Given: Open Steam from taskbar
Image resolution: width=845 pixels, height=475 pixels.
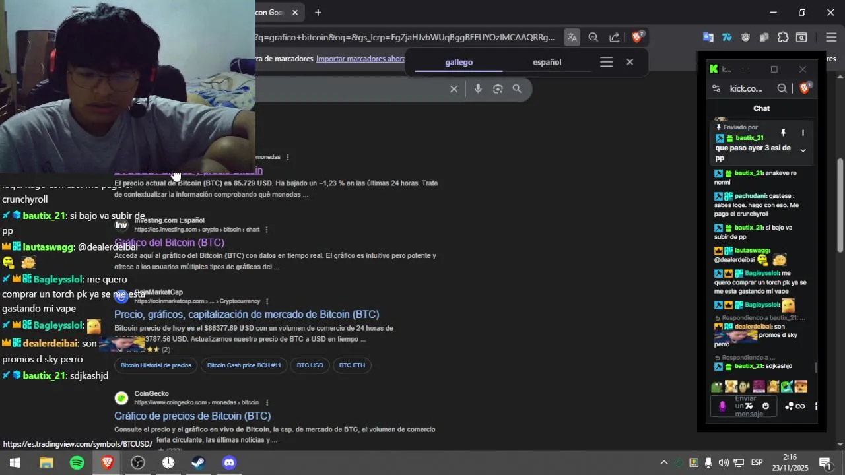Looking at the screenshot, I should (x=198, y=462).
